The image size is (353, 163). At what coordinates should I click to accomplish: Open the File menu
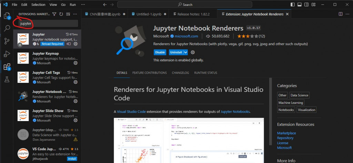[x=14, y=4]
